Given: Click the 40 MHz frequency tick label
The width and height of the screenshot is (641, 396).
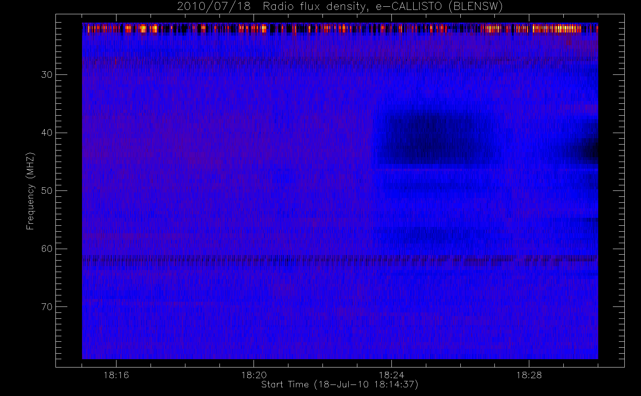Looking at the screenshot, I should [46, 133].
